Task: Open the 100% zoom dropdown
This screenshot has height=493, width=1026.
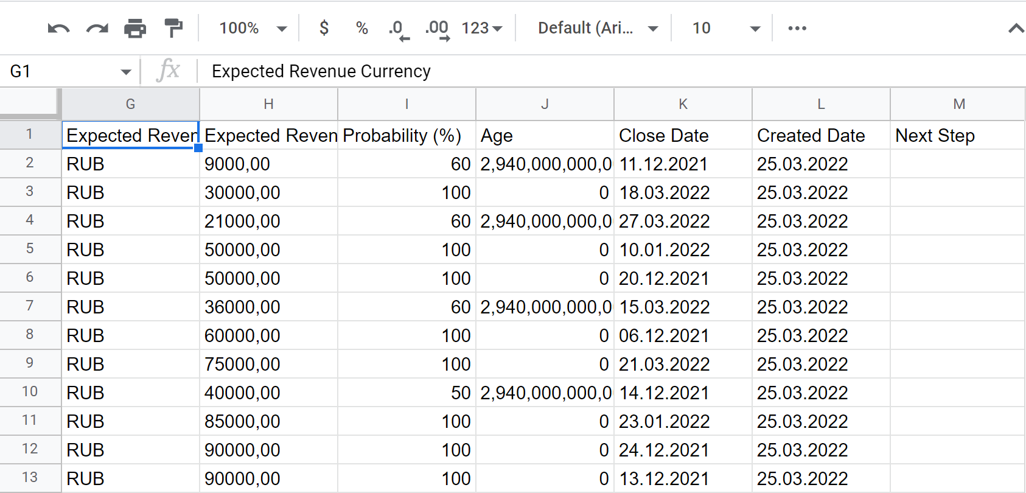Action: 253,29
